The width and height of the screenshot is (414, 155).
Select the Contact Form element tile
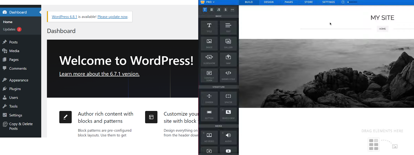click(209, 75)
